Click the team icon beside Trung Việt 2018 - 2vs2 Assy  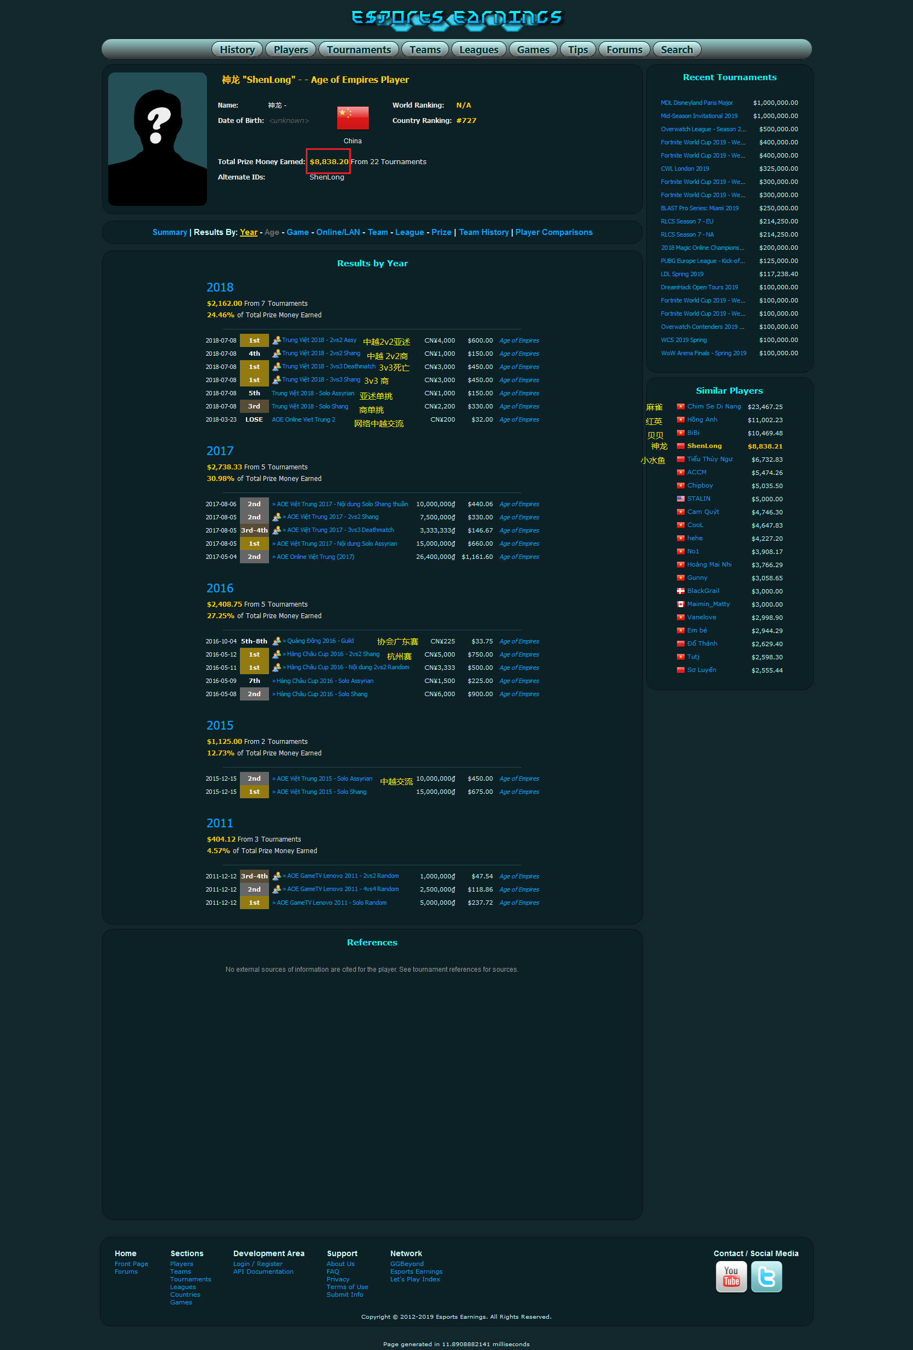coord(278,340)
